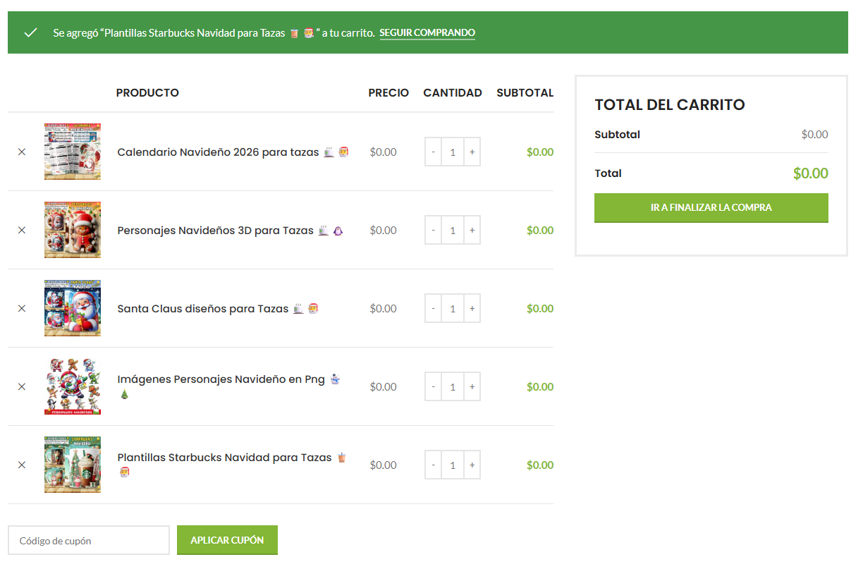
Task: Click the Seguir Comprando link
Action: click(427, 33)
